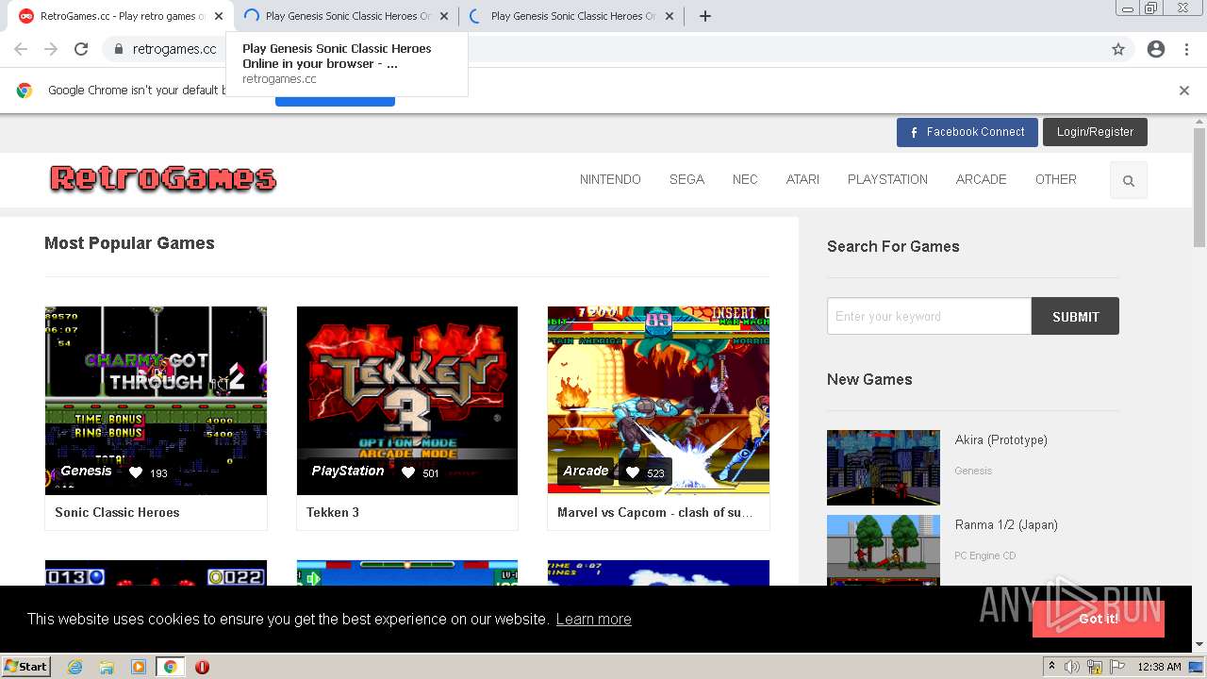Screen dimensions: 1207x679
Task: Open the SEGA menu
Action: pos(686,179)
